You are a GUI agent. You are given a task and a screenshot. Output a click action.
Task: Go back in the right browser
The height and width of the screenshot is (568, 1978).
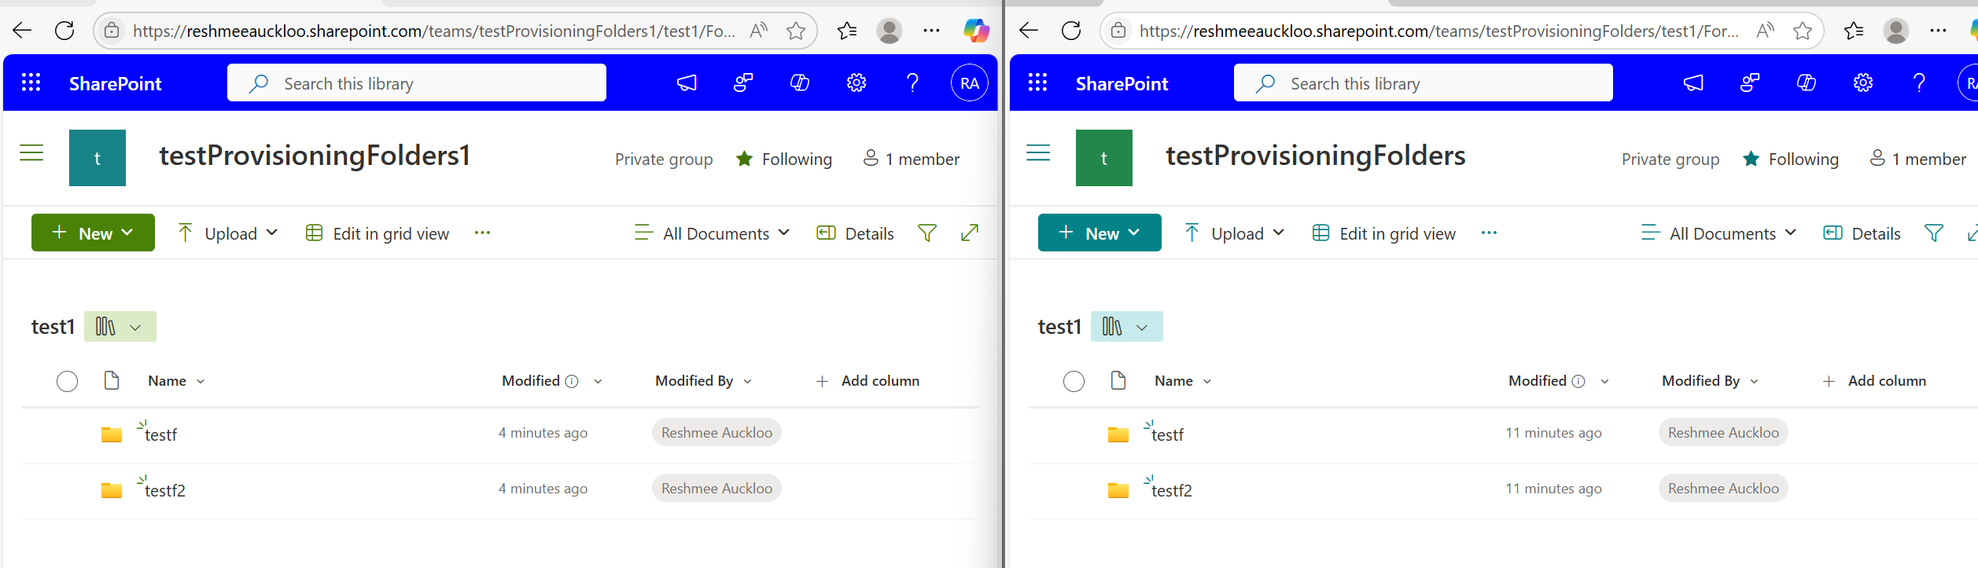tap(1029, 31)
